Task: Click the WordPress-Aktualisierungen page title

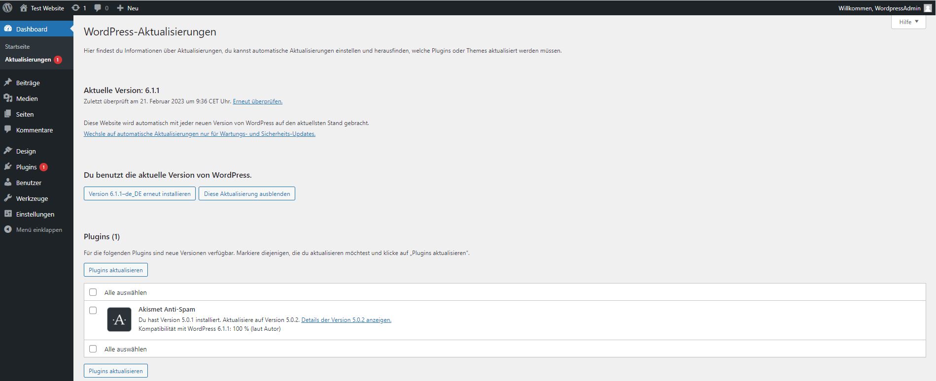Action: (150, 32)
